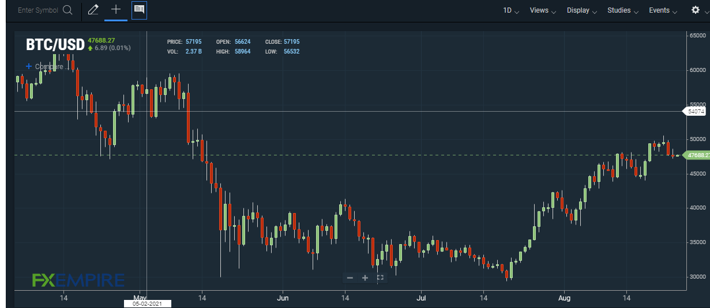Click the BTC/USD symbol title
The image size is (710, 308).
coord(55,45)
